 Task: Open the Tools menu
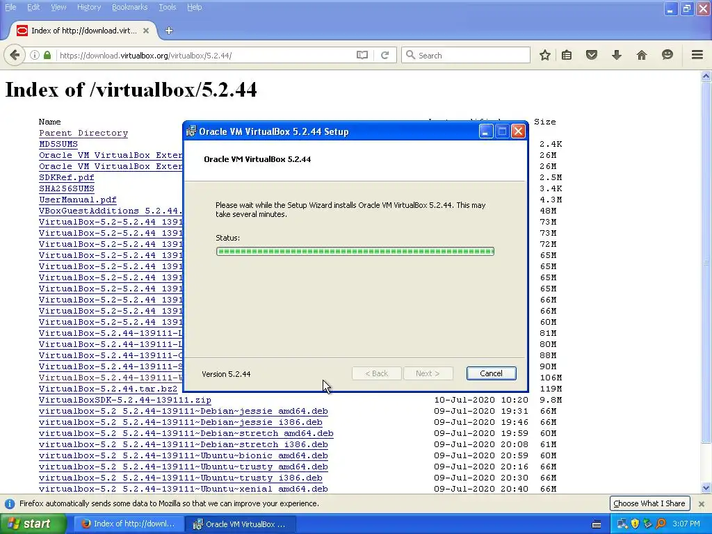pos(167,7)
